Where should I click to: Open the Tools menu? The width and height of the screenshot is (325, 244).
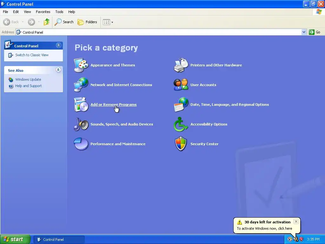59,12
